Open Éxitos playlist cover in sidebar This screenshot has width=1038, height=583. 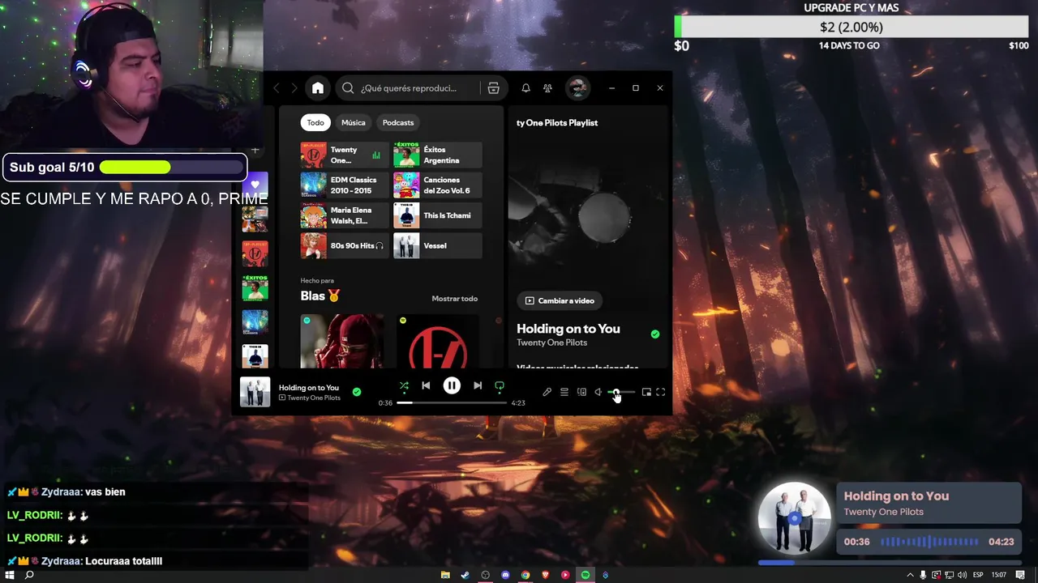[255, 287]
